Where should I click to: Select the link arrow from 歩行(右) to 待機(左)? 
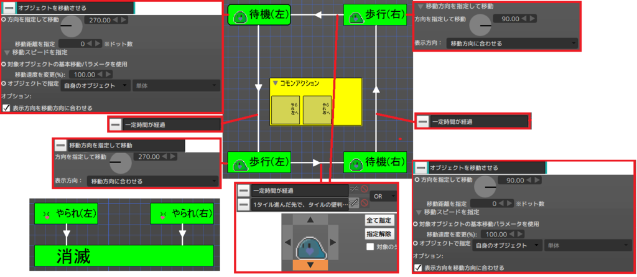tap(318, 15)
